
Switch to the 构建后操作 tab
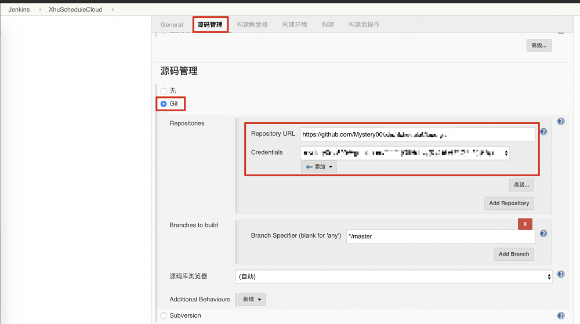[364, 25]
